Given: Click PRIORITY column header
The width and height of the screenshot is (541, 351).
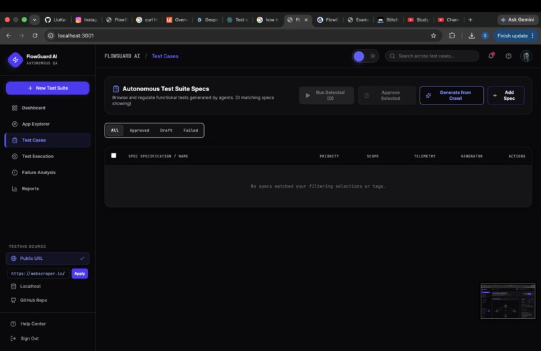Looking at the screenshot, I should (x=329, y=156).
